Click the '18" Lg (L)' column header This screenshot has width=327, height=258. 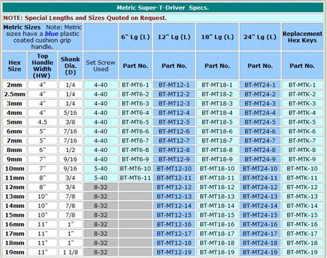[x=217, y=37]
